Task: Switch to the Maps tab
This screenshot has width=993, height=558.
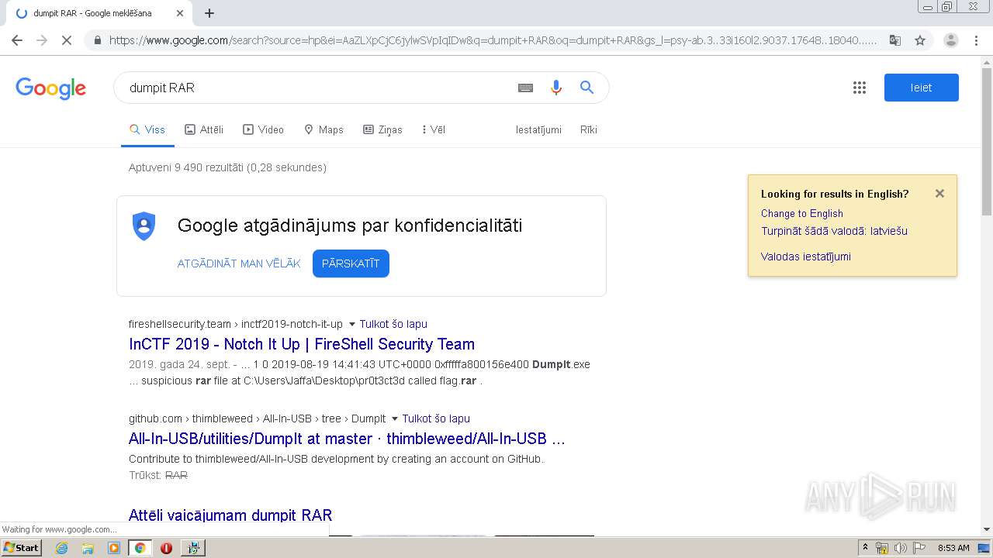Action: click(x=324, y=129)
